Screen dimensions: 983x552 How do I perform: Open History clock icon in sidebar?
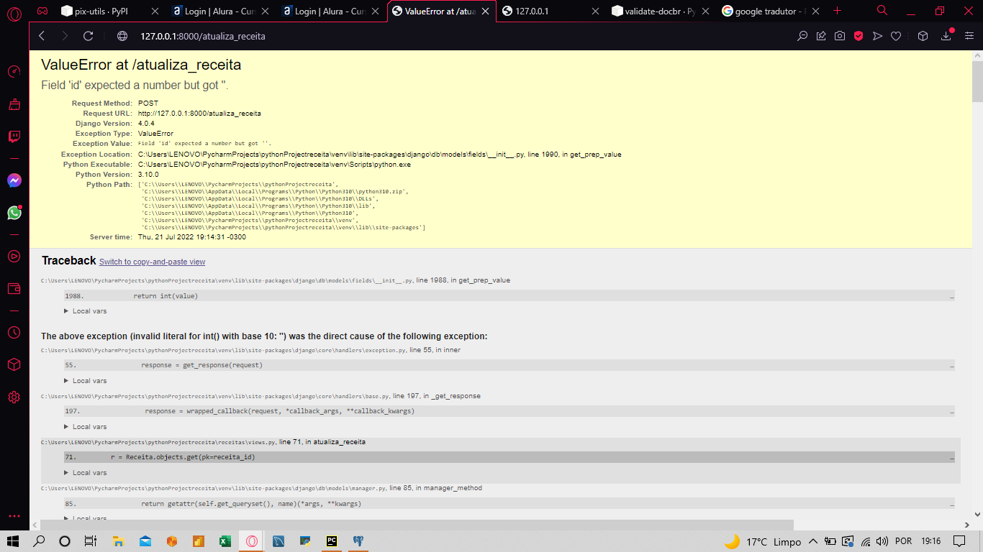14,332
